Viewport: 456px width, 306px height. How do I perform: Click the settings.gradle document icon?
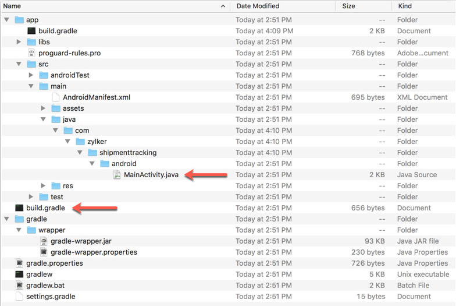[19, 297]
